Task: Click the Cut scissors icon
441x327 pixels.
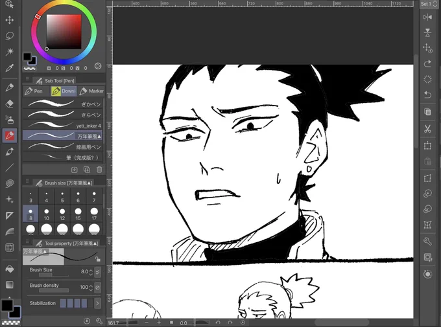Action: (427, 129)
